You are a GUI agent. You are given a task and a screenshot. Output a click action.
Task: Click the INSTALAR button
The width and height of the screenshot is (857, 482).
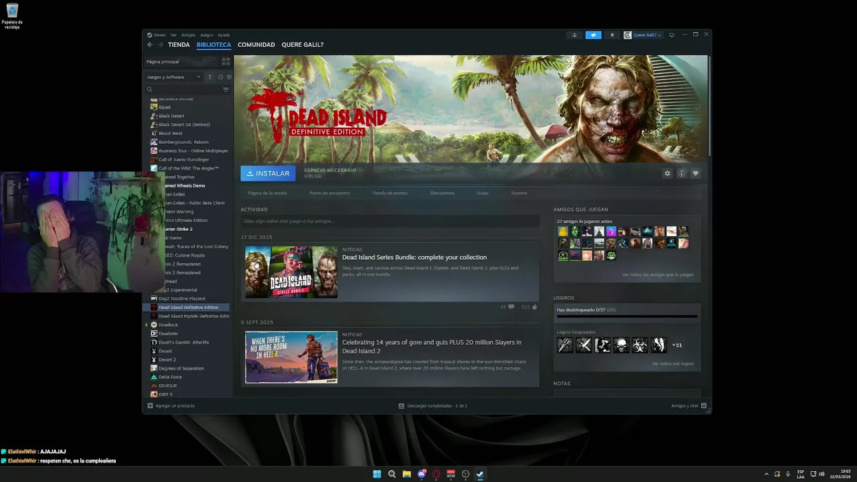(268, 173)
